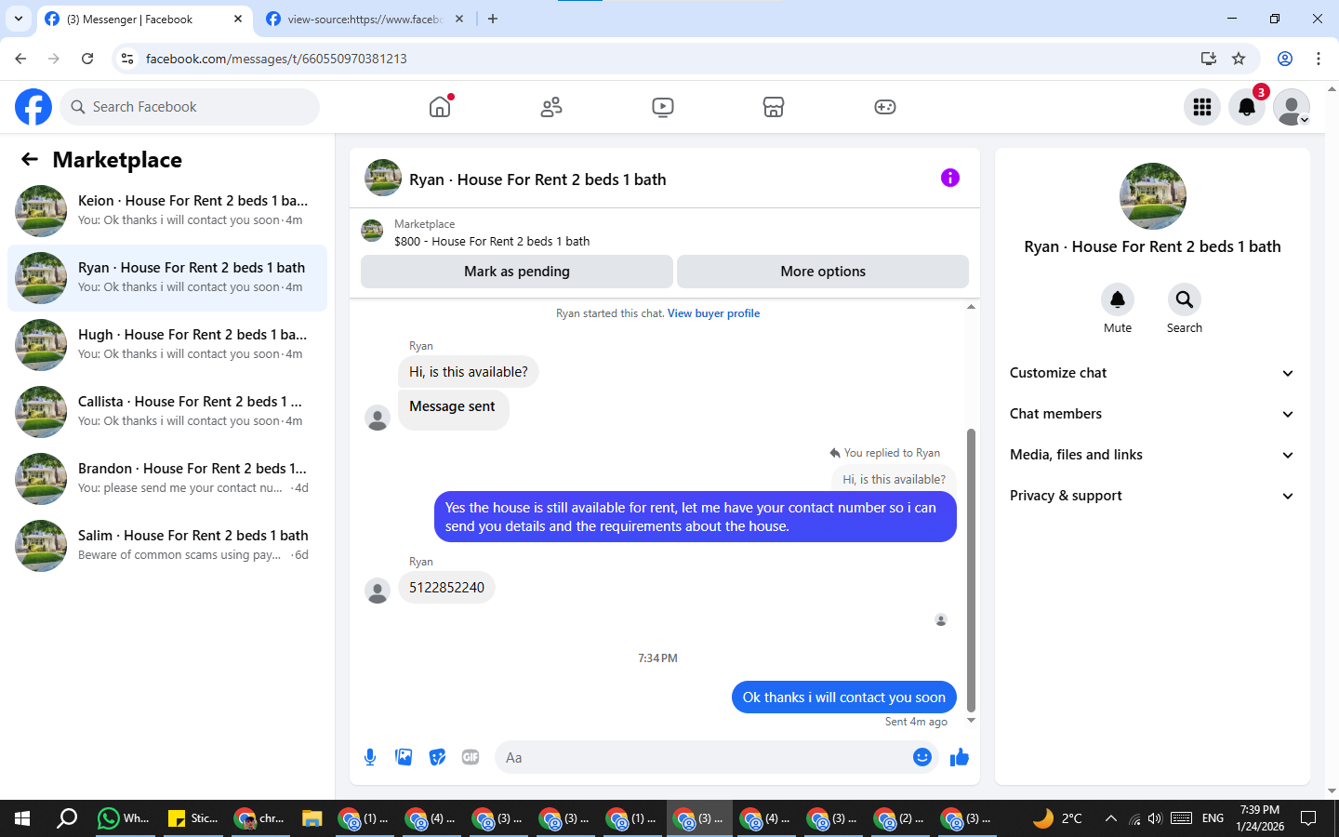
Task: Switch to Messenger | Facebook tab
Action: click(x=144, y=19)
